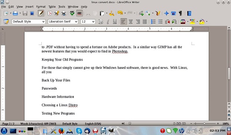Open the Tools menu

pos(61,7)
